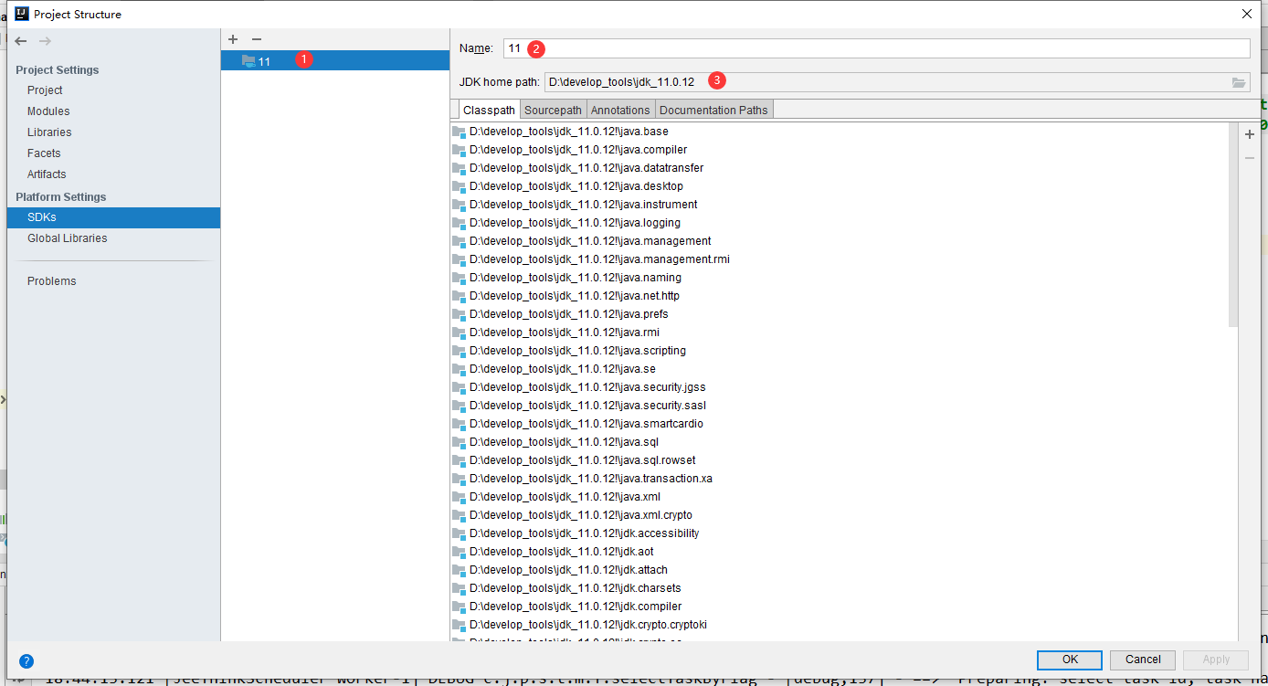Click the Cancel button

pyautogui.click(x=1143, y=660)
